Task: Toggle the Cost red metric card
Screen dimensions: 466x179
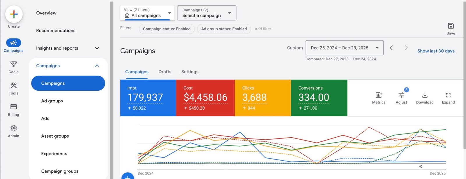Action: point(205,98)
